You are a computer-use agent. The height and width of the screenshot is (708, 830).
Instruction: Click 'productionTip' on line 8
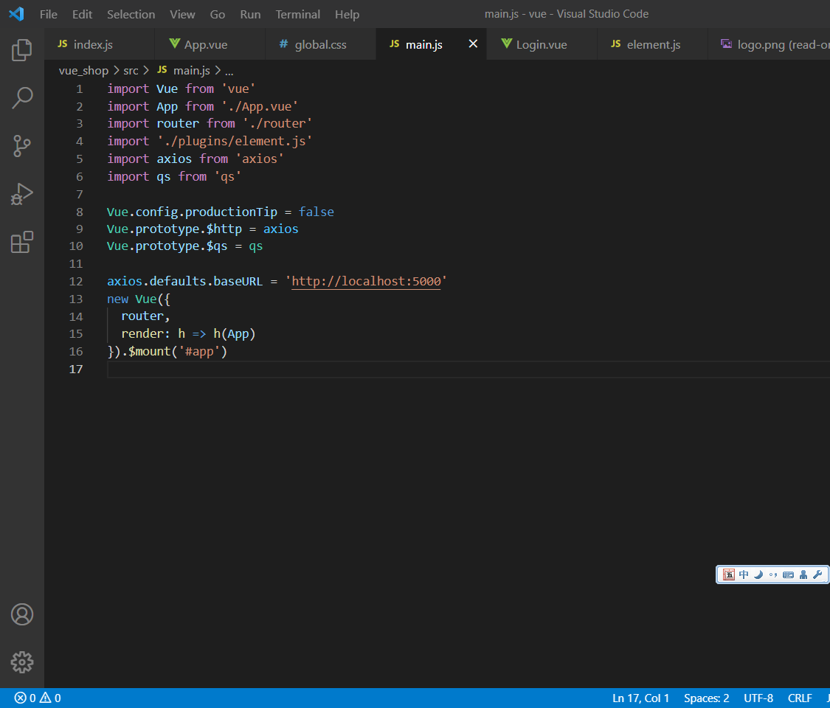pyautogui.click(x=231, y=212)
